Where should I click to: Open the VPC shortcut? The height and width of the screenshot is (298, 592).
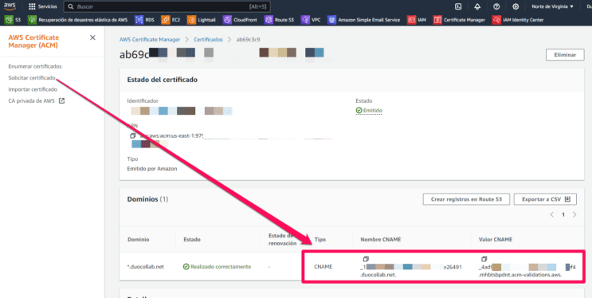(x=311, y=20)
